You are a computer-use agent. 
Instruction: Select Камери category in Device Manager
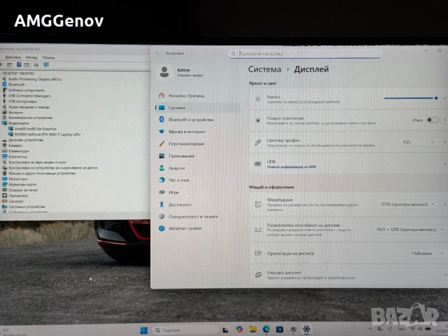coord(15,146)
